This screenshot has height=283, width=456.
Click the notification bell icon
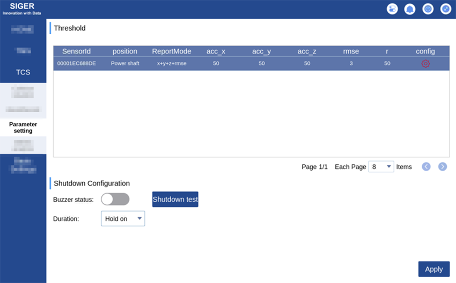[410, 9]
